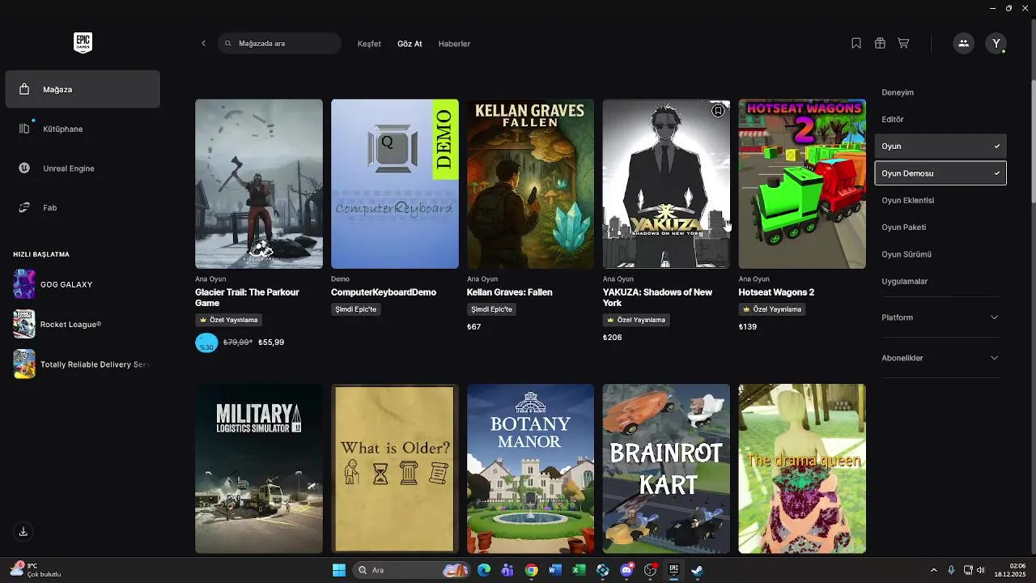
Task: Click the taskbar Ara search box
Action: (411, 570)
